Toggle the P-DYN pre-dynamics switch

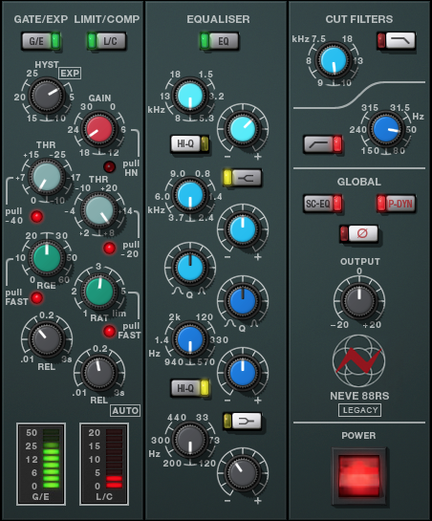pyautogui.click(x=396, y=204)
